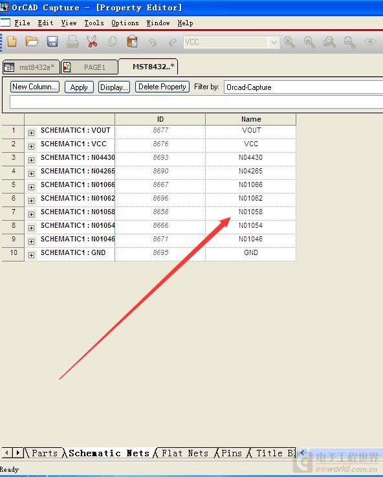Open the Options menu
The height and width of the screenshot is (477, 383).
point(125,23)
